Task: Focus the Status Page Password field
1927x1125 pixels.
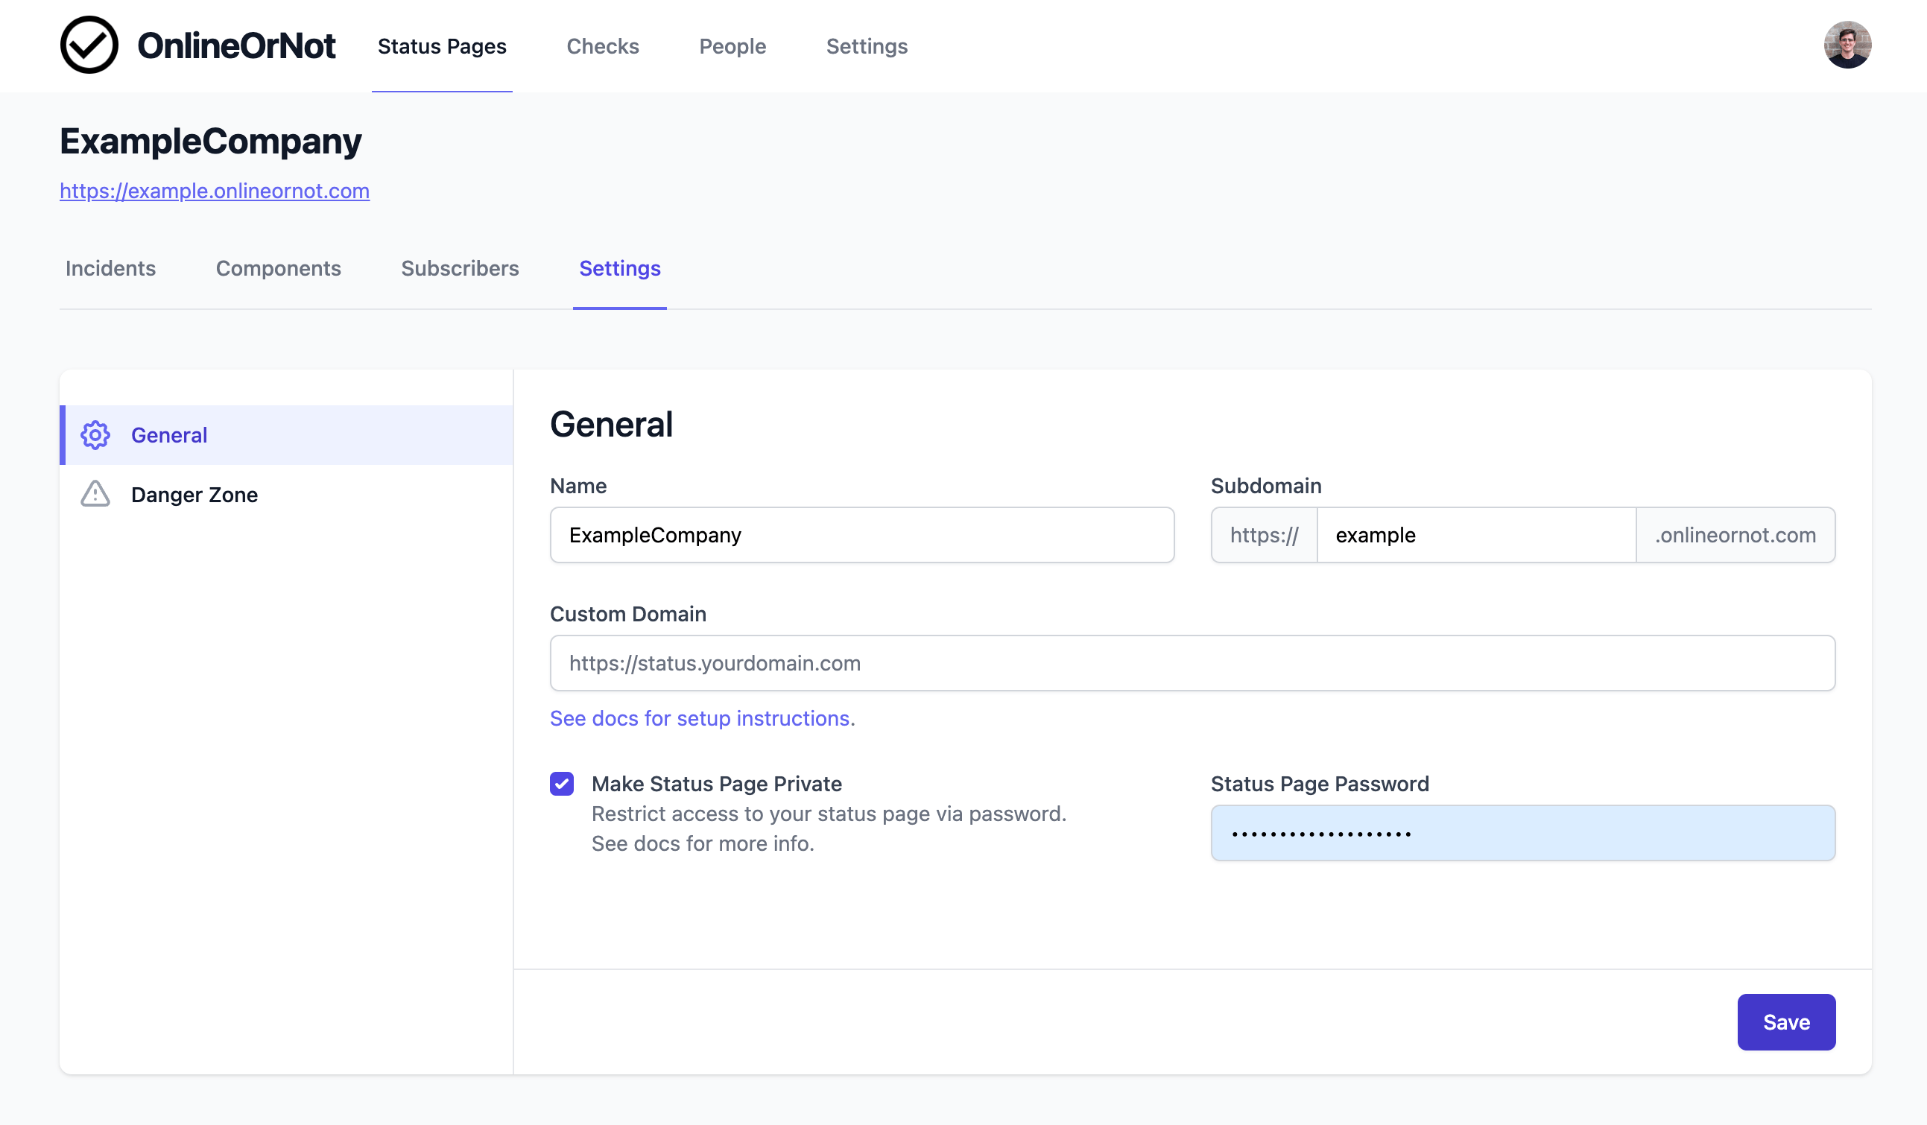Action: pos(1522,833)
